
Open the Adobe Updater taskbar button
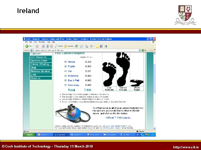(111, 134)
